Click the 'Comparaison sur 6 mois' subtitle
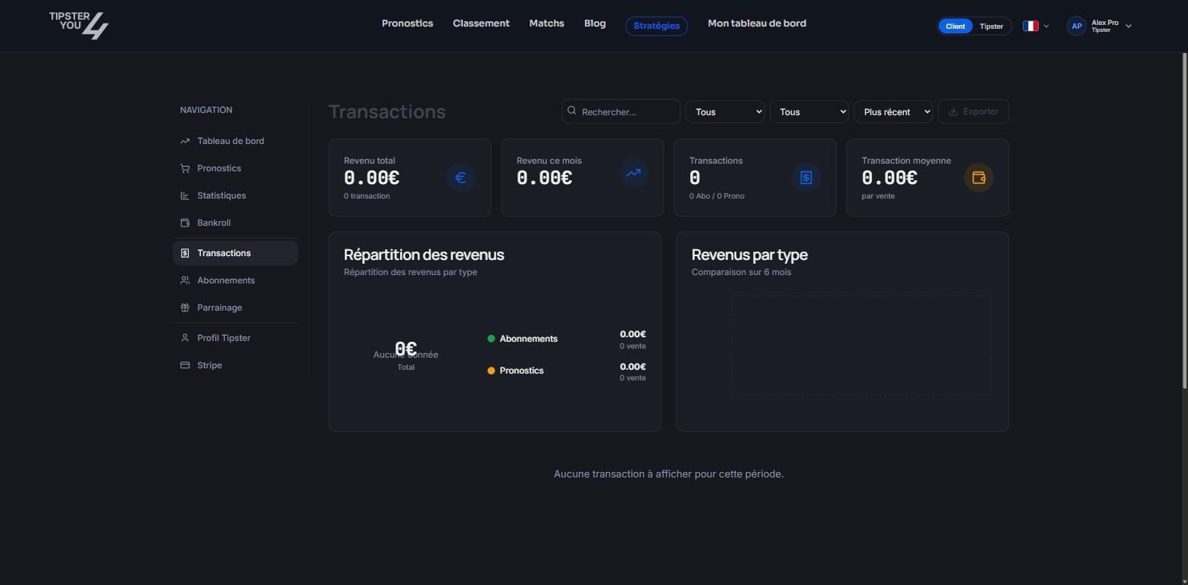Screen dimensions: 1188x585 pyautogui.click(x=741, y=272)
